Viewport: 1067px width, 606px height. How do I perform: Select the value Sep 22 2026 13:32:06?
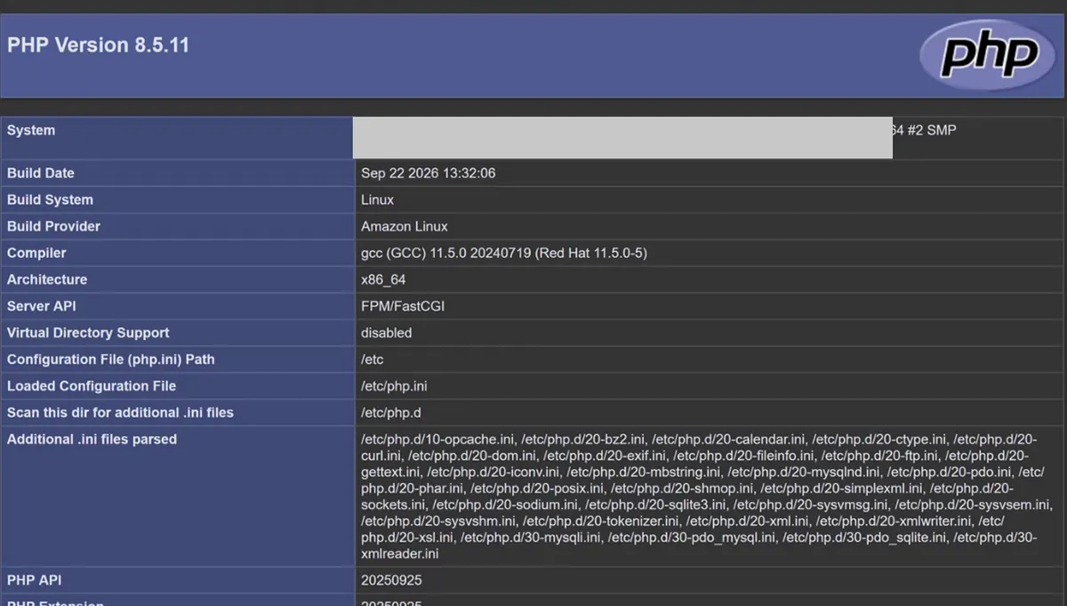428,173
